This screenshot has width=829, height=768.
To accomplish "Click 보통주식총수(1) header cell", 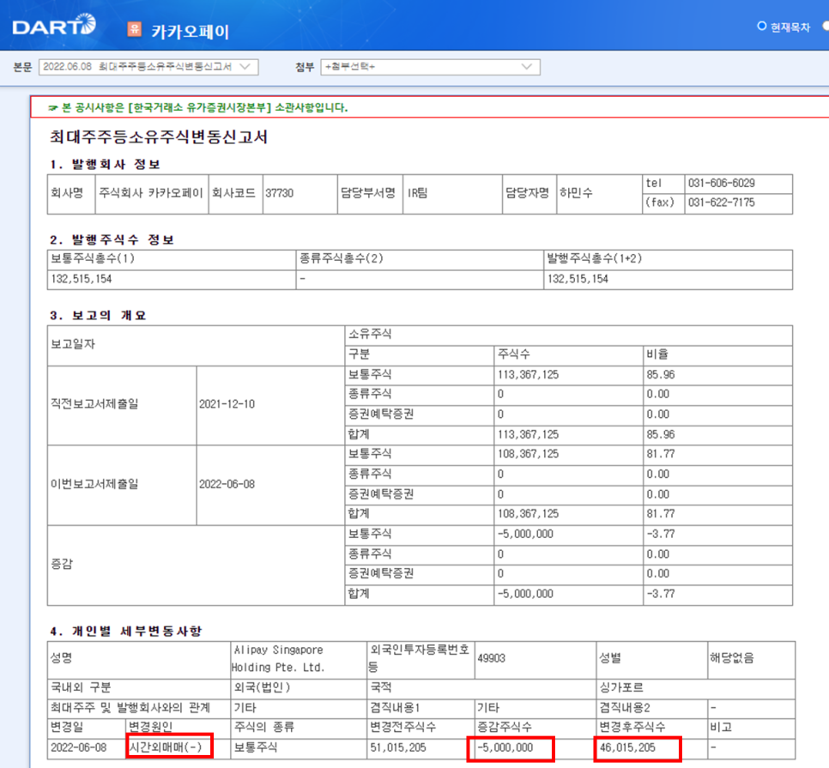I will point(172,259).
